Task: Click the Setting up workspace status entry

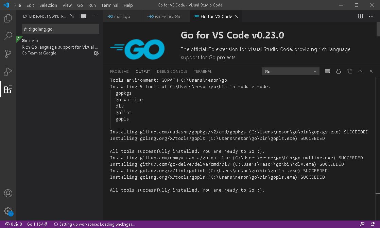Action: [94, 224]
